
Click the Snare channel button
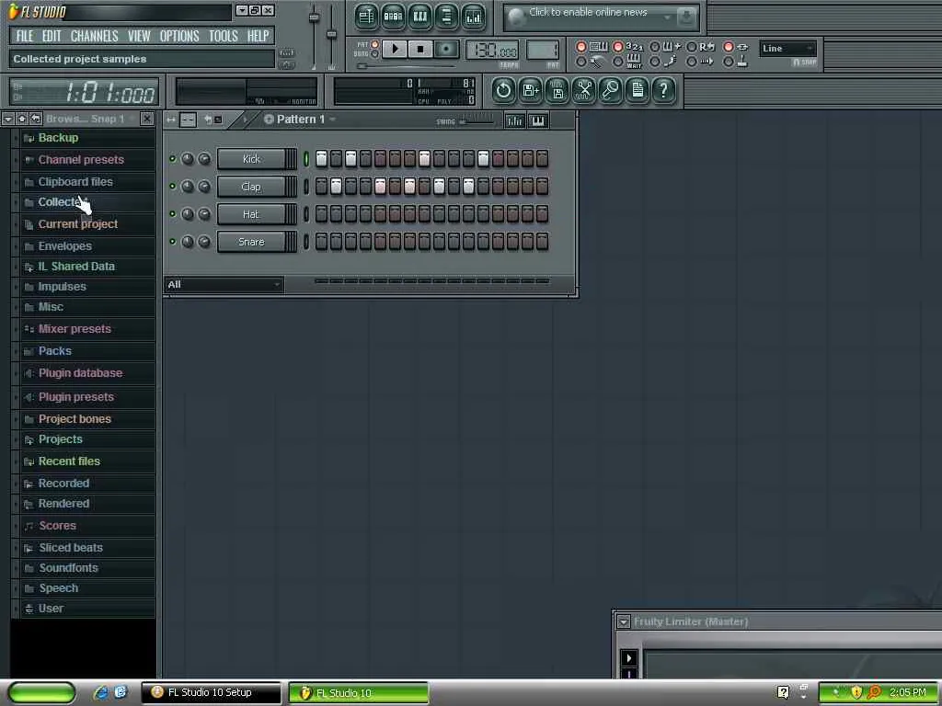coord(251,242)
